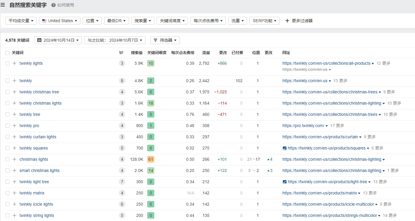Expand arrow of strikethrough twinkly.com/en-us URL
The height and width of the screenshot is (221, 415).
pyautogui.click(x=330, y=70)
